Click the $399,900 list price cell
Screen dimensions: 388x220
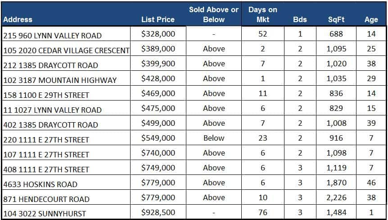[158, 64]
